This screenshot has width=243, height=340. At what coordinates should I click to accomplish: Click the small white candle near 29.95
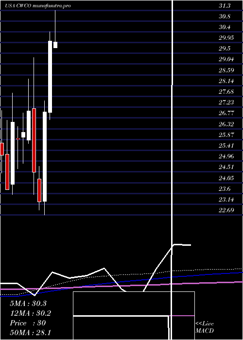coord(55,45)
